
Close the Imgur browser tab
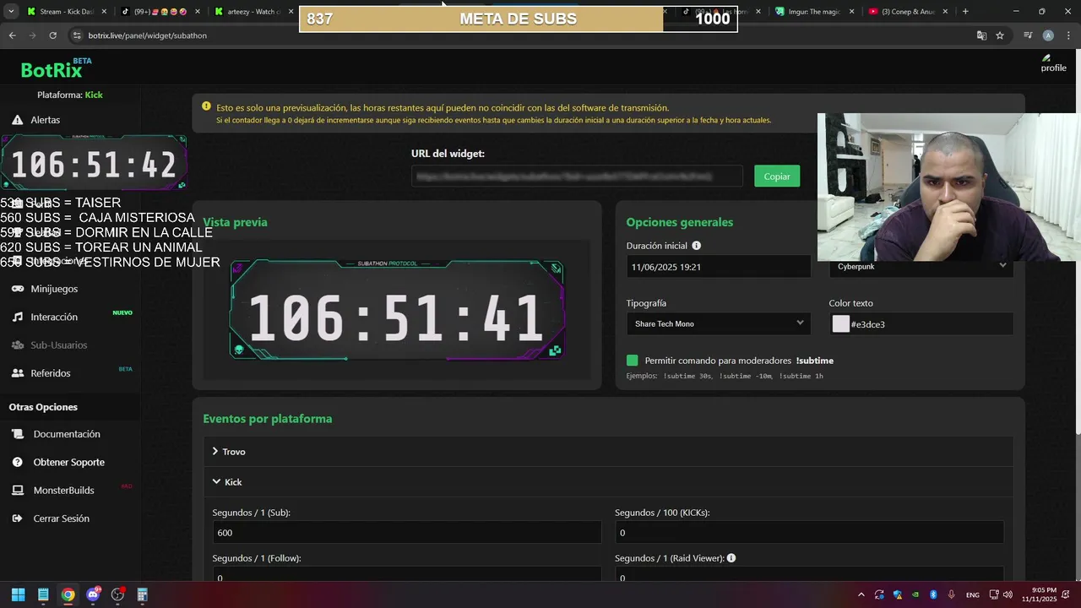pyautogui.click(x=851, y=12)
